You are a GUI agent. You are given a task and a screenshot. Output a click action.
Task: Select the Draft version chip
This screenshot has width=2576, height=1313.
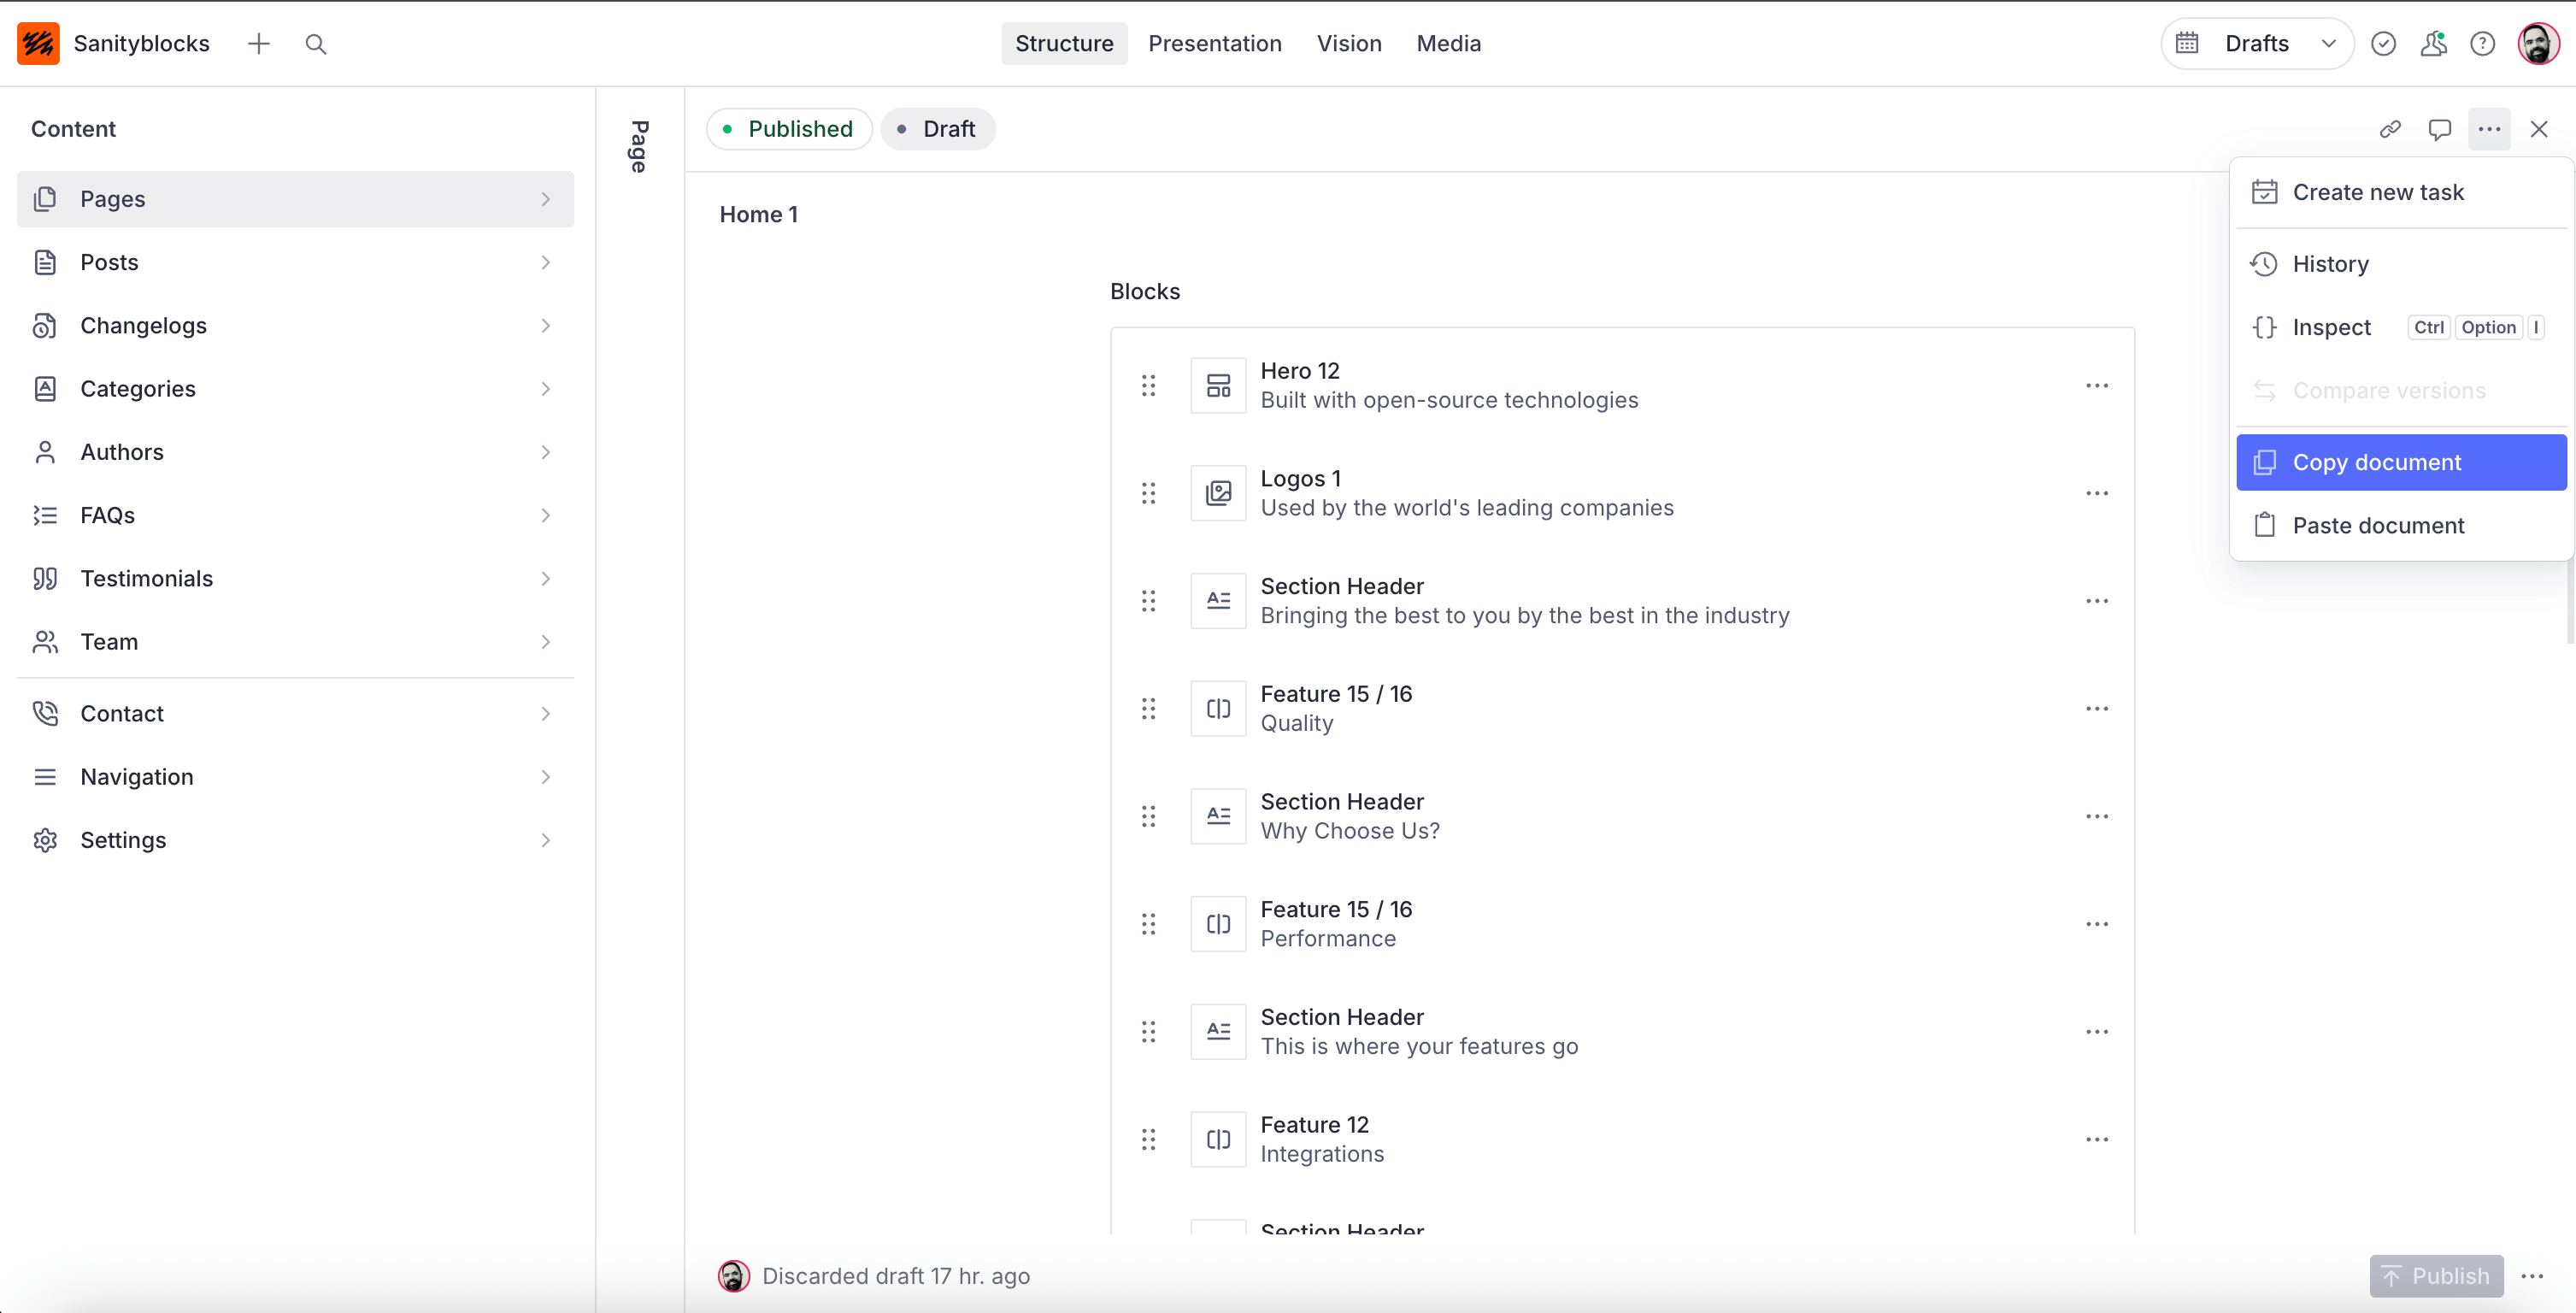[x=937, y=129]
